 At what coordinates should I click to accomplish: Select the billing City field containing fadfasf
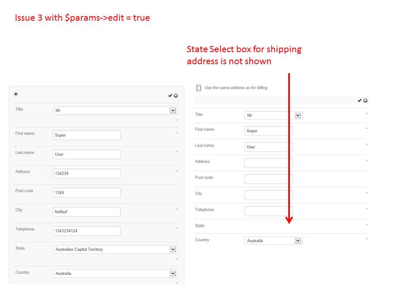pos(87,212)
